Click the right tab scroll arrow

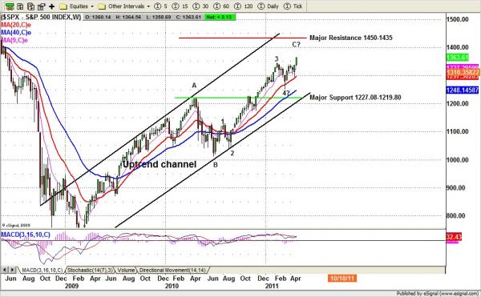pyautogui.click(x=12, y=270)
